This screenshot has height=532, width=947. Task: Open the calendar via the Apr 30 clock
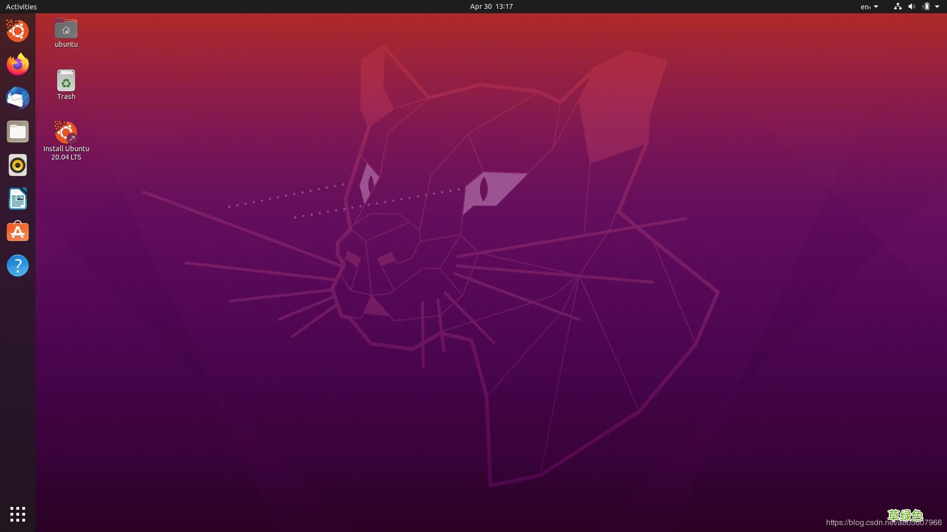[491, 6]
